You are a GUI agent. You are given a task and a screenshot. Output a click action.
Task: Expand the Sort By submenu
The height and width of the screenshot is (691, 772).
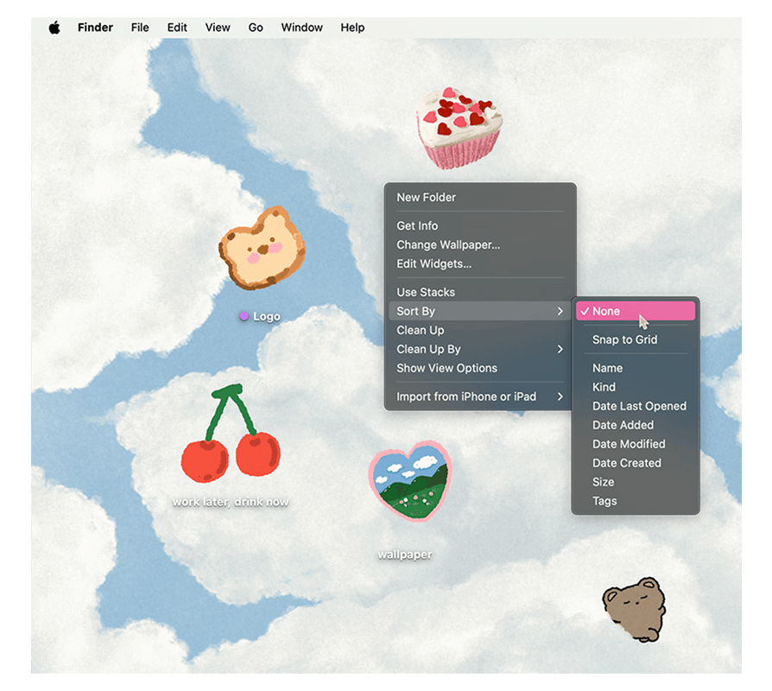480,311
